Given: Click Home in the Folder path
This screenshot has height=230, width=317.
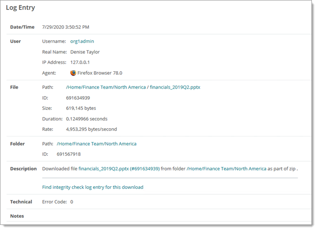Looking at the screenshot, I should pyautogui.click(x=64, y=144).
